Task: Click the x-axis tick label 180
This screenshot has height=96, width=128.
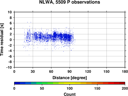Action: point(125,71)
